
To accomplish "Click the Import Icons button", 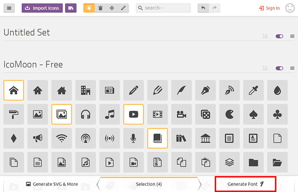I will [x=42, y=8].
